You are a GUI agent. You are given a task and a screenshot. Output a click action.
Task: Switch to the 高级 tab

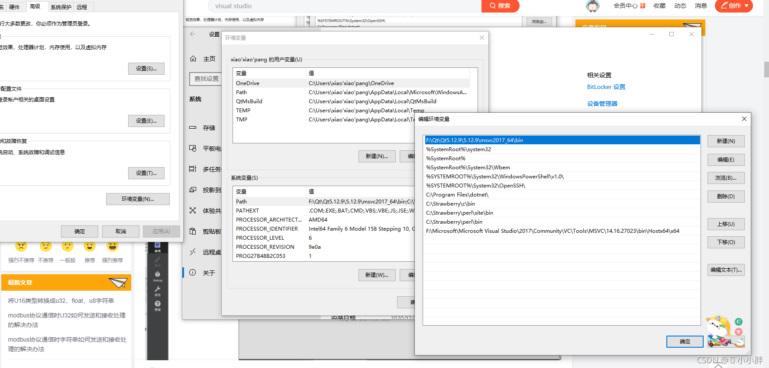(35, 6)
